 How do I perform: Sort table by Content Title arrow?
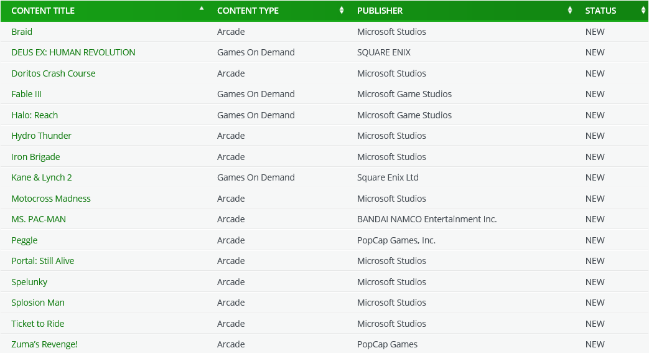tap(202, 8)
